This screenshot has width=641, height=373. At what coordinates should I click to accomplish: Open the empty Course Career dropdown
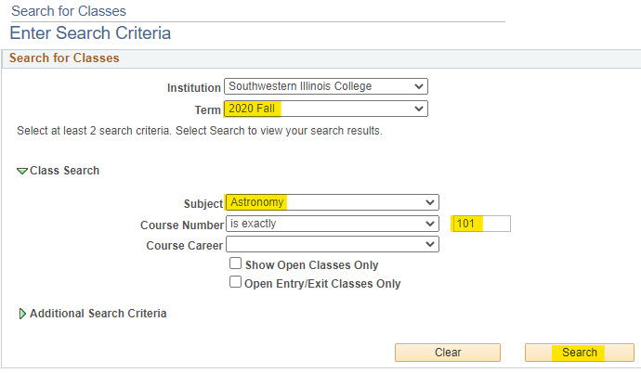point(332,245)
